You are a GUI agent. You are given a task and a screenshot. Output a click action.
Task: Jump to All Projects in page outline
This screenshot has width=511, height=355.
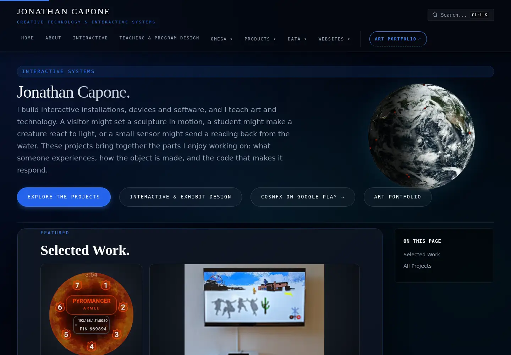[x=417, y=266]
